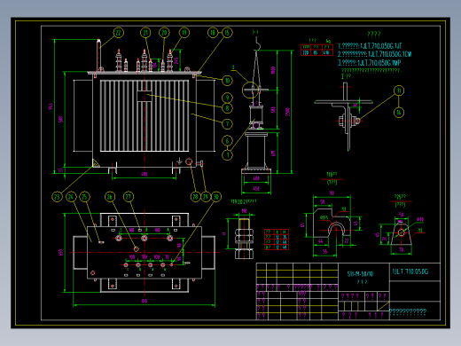Click model text S11-M-50/10 in title block
This screenshot has width=461, height=346.
tap(360, 274)
